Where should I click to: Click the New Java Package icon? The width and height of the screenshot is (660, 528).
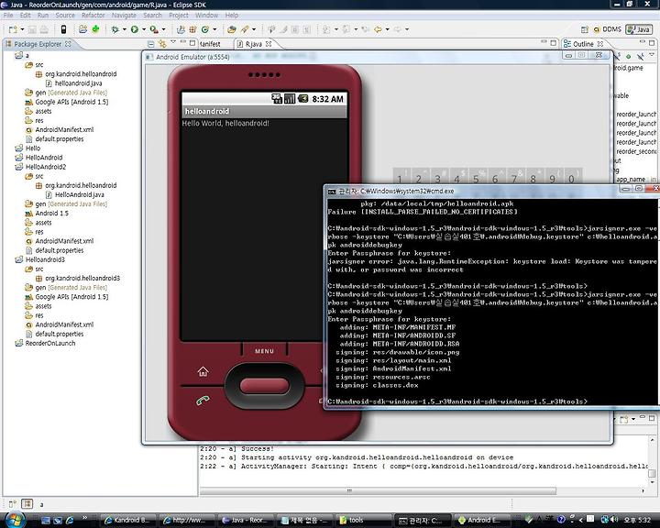192,29
